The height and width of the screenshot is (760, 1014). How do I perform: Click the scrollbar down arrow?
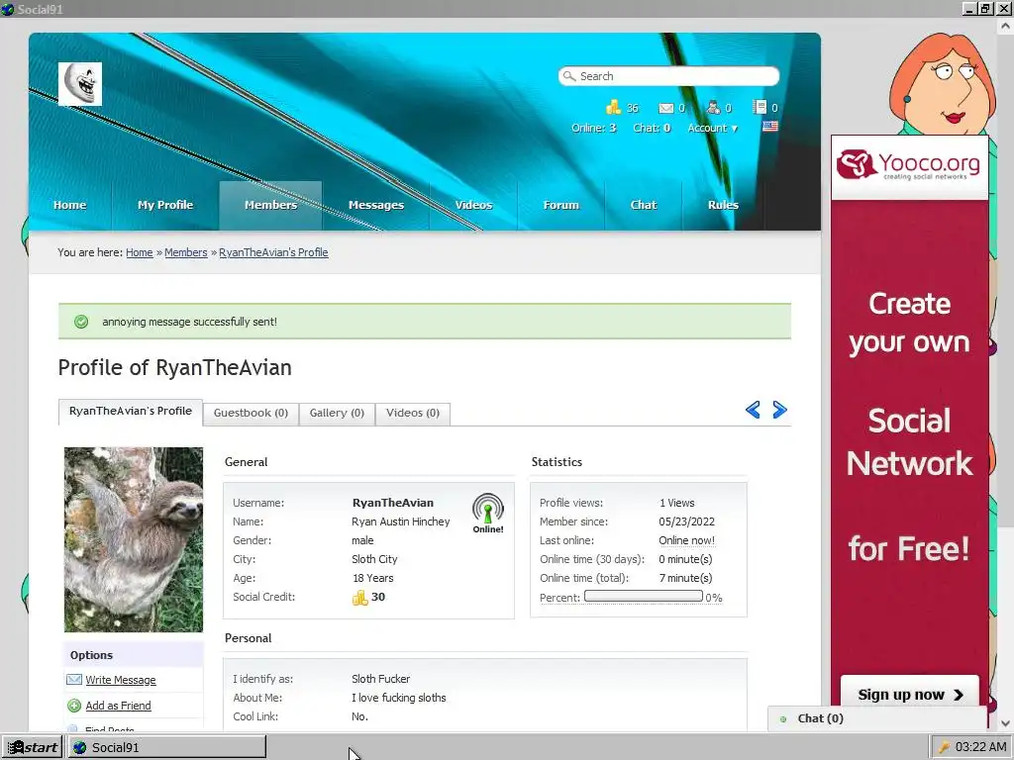click(x=1006, y=723)
